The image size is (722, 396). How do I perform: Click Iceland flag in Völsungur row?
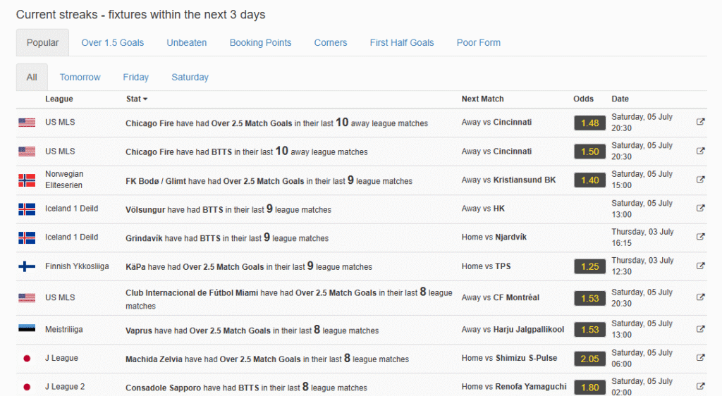pos(27,209)
